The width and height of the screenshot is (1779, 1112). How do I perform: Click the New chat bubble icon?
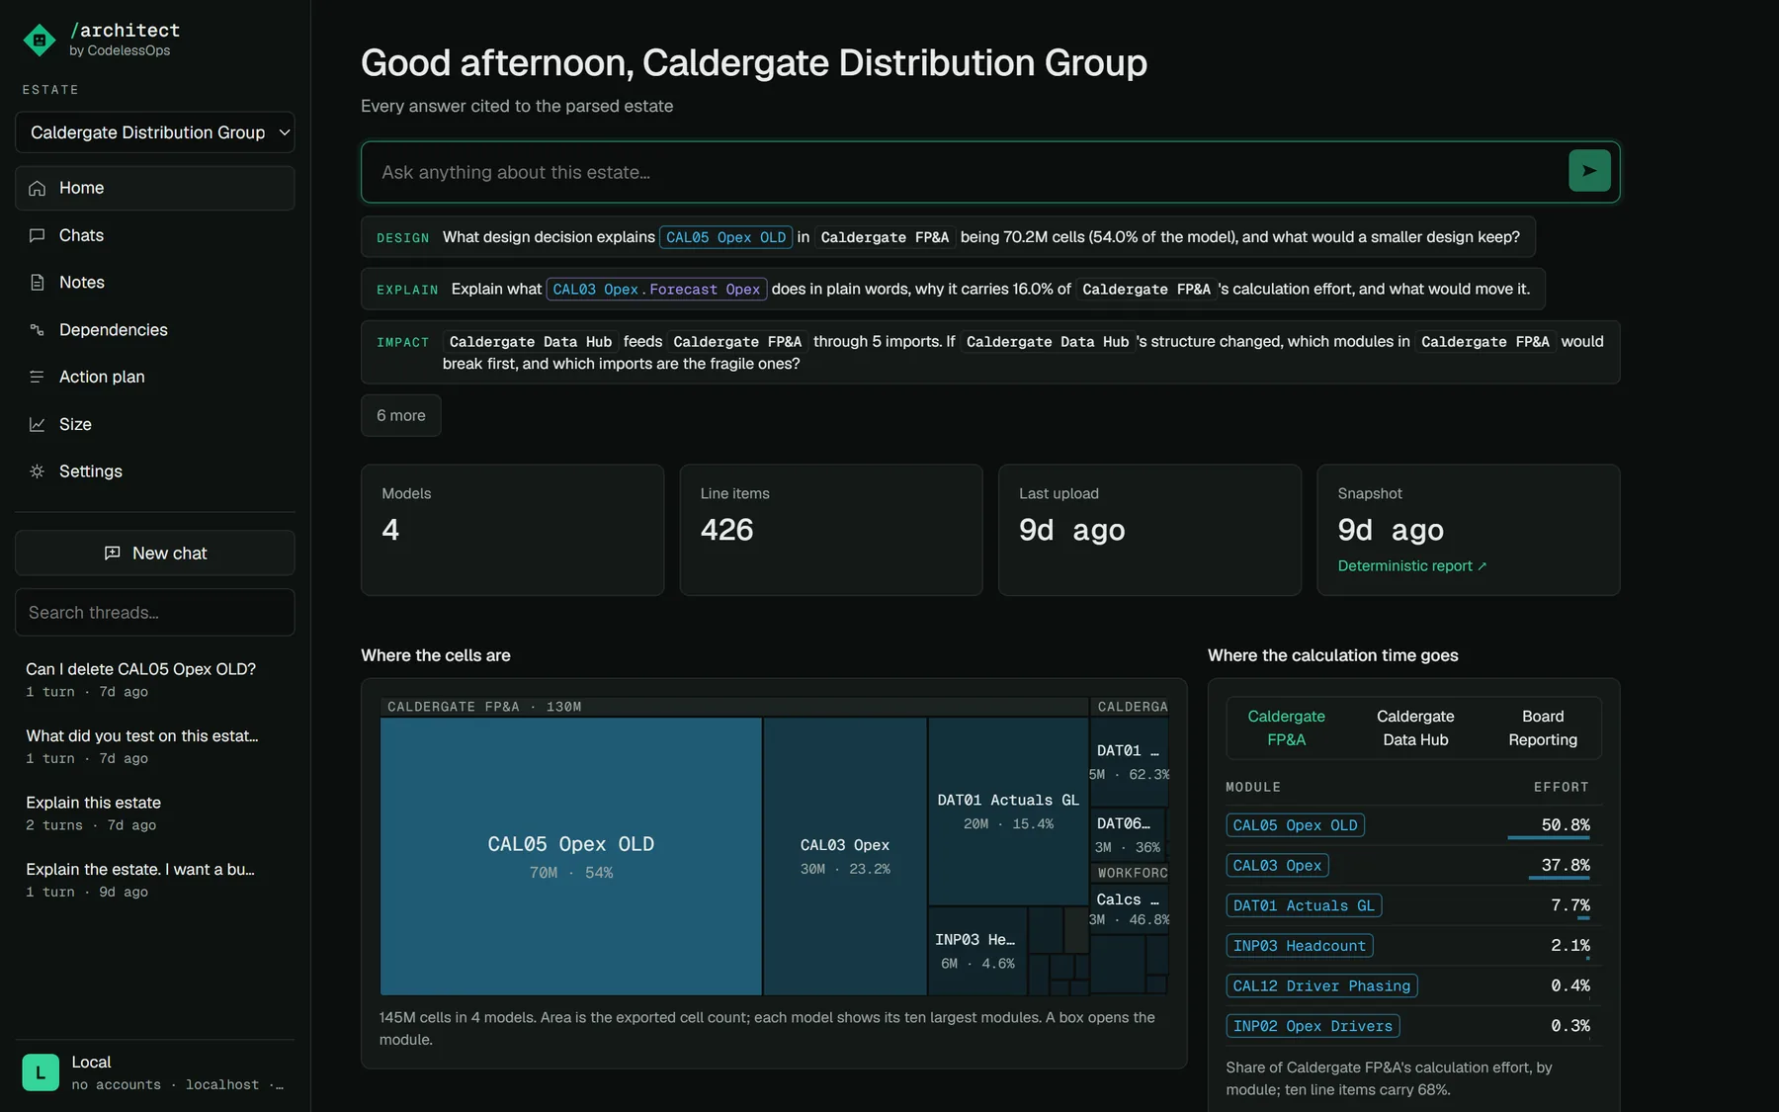(x=113, y=554)
